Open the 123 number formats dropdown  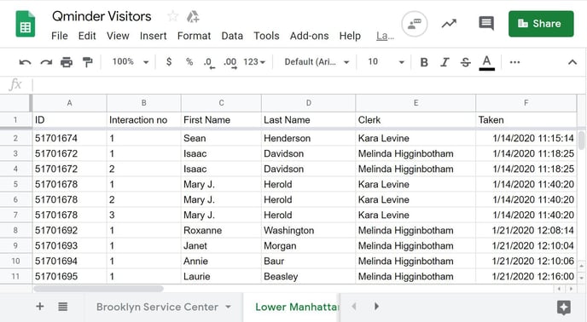click(254, 61)
